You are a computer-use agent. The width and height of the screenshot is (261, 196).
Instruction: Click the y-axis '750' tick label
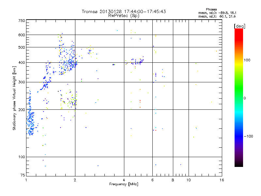(x=22, y=21)
